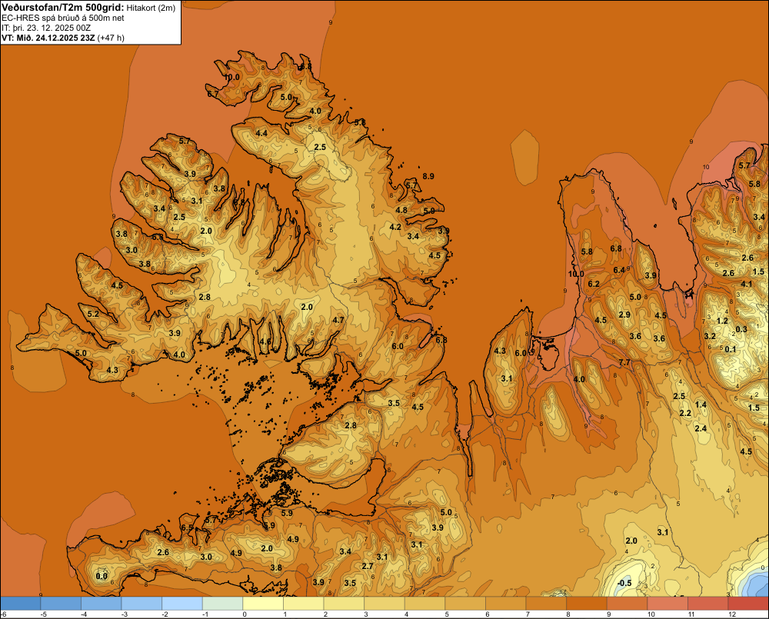Click the red legend swatch right of 12
769x619 pixels.
point(748,604)
